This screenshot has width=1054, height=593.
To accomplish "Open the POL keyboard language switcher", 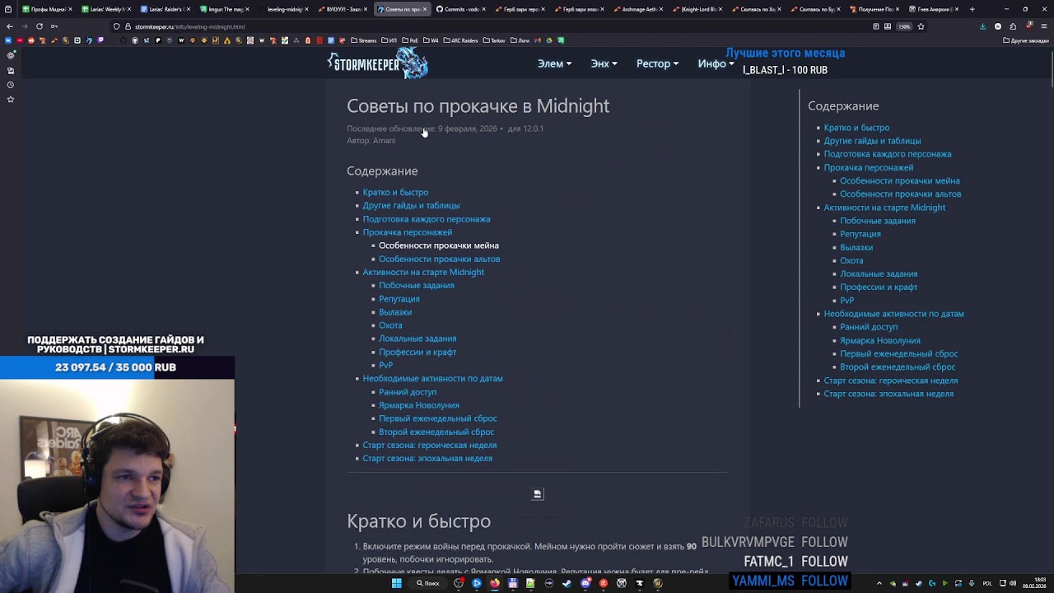I will coord(987,583).
